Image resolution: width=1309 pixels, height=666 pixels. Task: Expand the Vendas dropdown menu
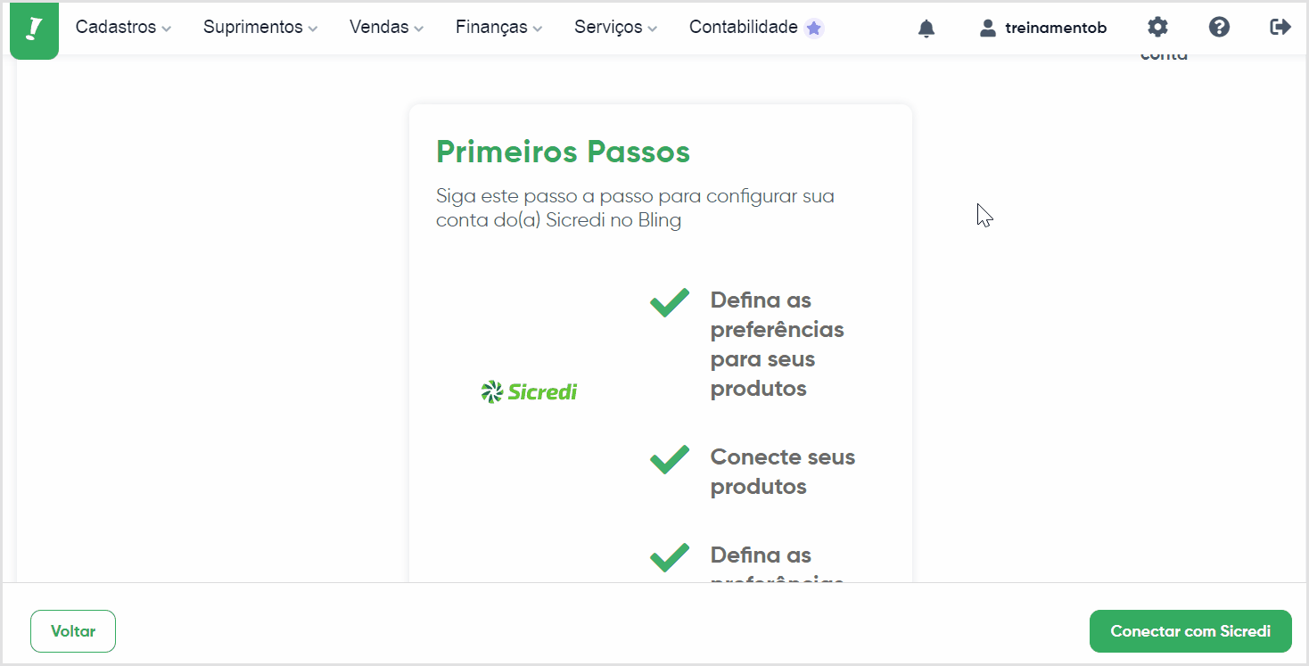coord(387,28)
